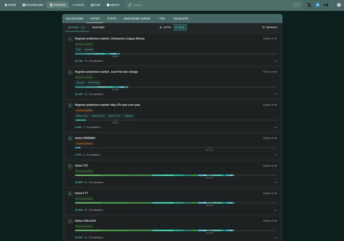Image resolution: width=344 pixels, height=241 pixels.
Task: Expand June Fed rate change proposal
Action: click(x=276, y=94)
